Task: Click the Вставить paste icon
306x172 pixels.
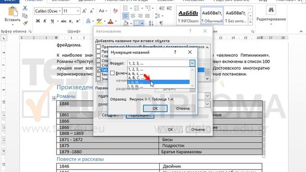Action: pyautogui.click(x=12, y=11)
